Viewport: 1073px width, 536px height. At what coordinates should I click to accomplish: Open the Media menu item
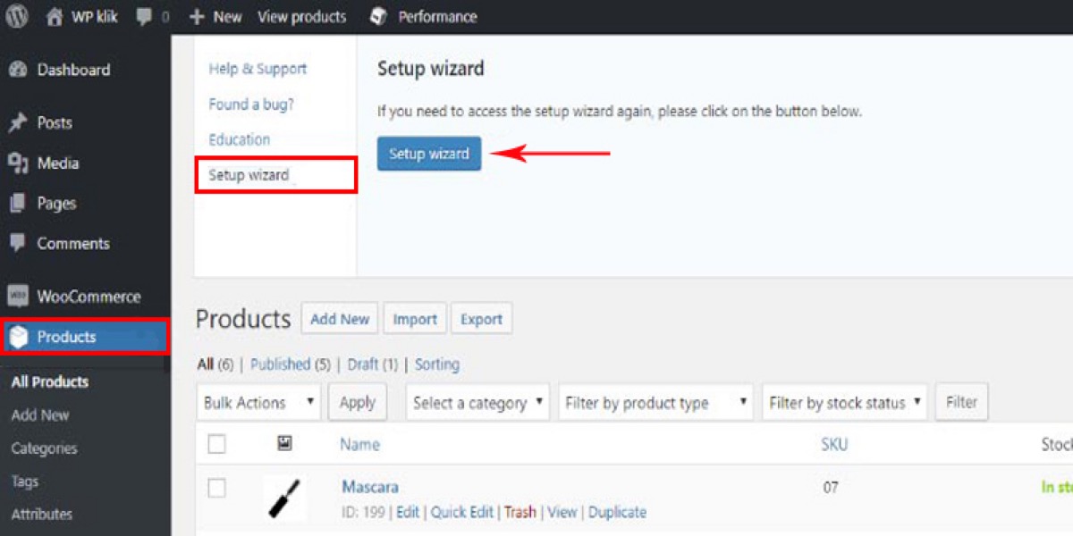[57, 163]
